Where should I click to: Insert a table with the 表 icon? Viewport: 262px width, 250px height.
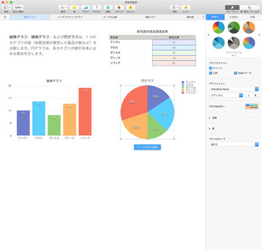coord(75,7)
